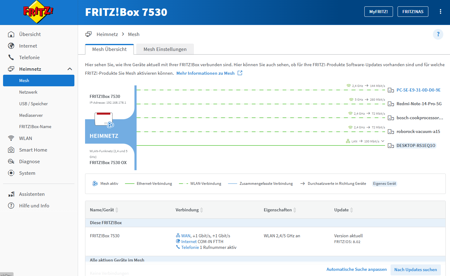
Task: Sort table by Name/Gerät
Action: [x=104, y=210]
